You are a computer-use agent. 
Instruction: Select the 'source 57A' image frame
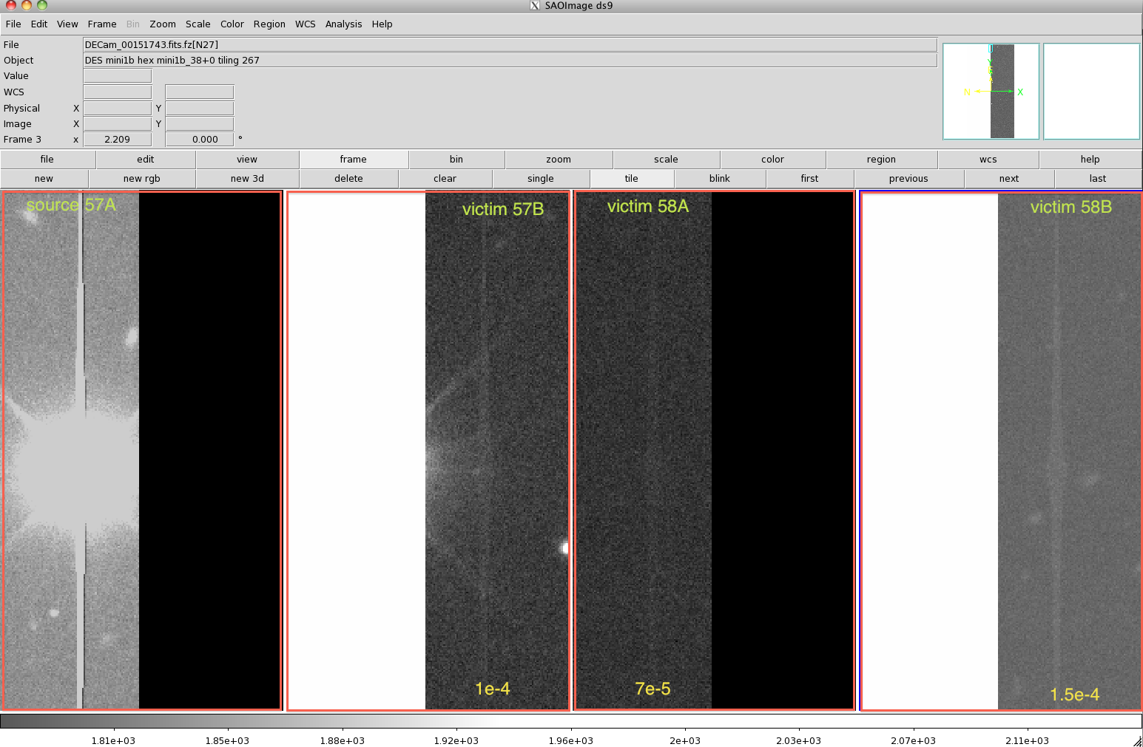tap(142, 451)
